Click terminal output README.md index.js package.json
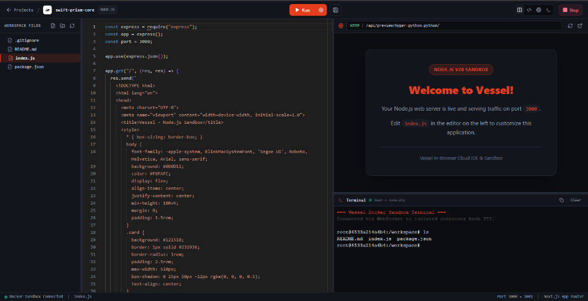 coord(384,239)
